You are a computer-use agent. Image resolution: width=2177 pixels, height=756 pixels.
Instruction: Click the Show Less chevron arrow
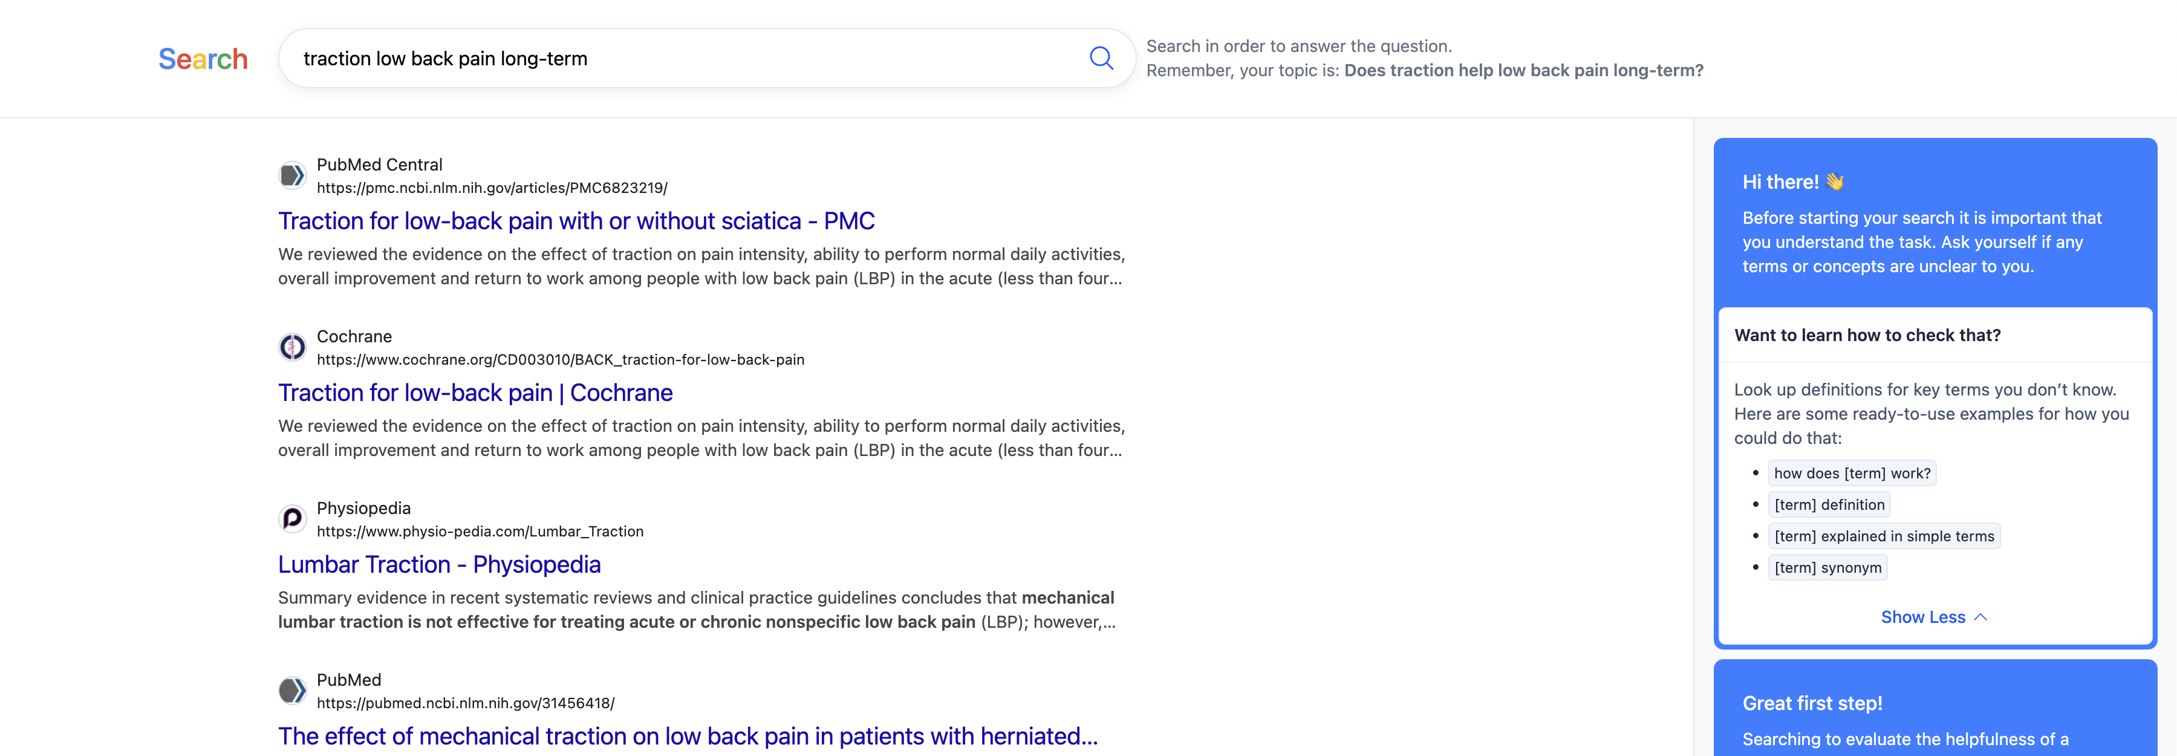tap(1980, 618)
